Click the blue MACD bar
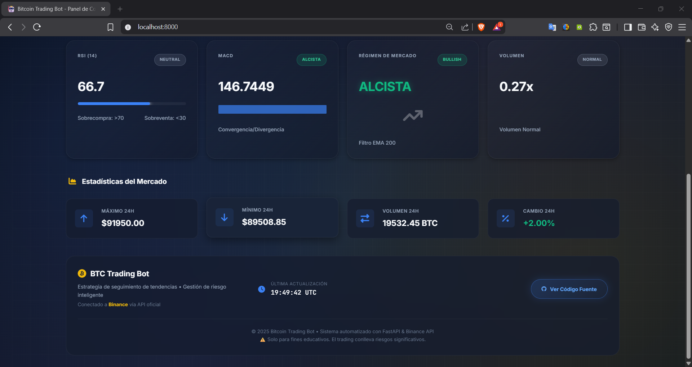This screenshot has height=367, width=692. point(272,109)
